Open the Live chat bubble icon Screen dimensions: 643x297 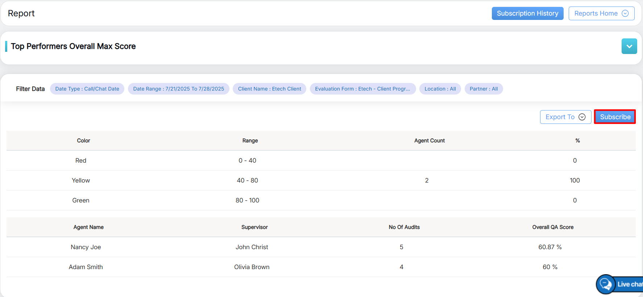606,284
